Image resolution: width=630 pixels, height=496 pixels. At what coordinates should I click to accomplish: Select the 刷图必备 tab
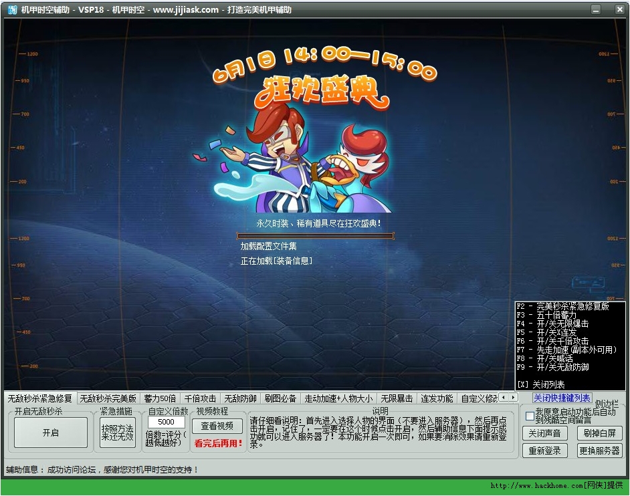280,398
